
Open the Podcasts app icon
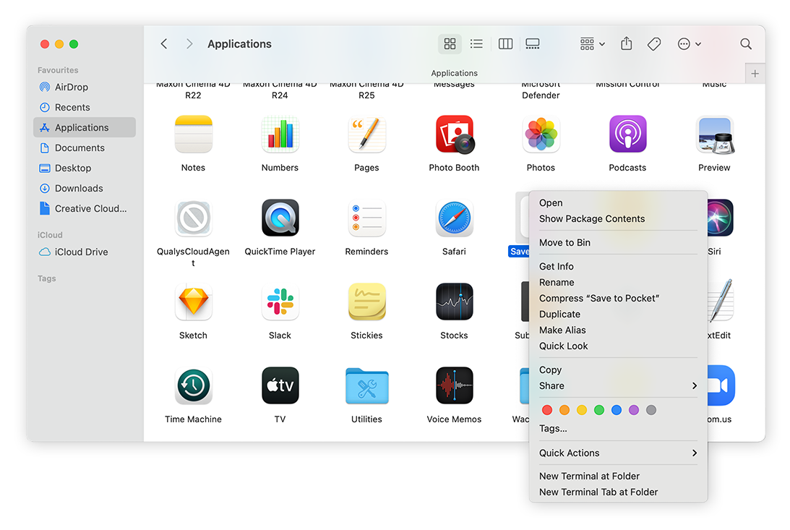point(627,135)
